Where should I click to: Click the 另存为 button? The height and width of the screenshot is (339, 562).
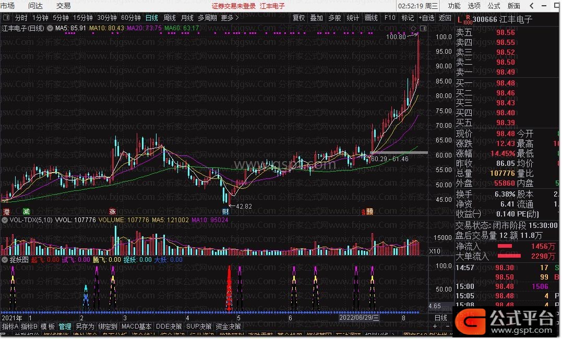pyautogui.click(x=85, y=327)
